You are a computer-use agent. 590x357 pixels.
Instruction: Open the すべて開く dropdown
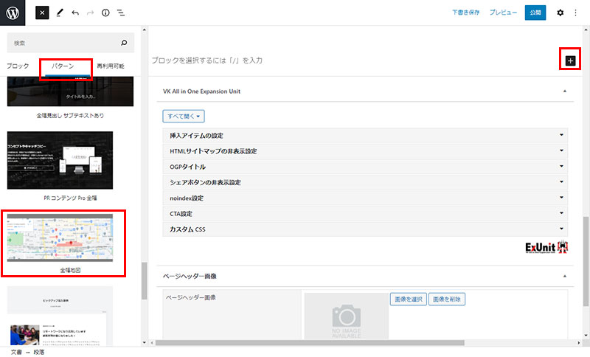coord(184,116)
